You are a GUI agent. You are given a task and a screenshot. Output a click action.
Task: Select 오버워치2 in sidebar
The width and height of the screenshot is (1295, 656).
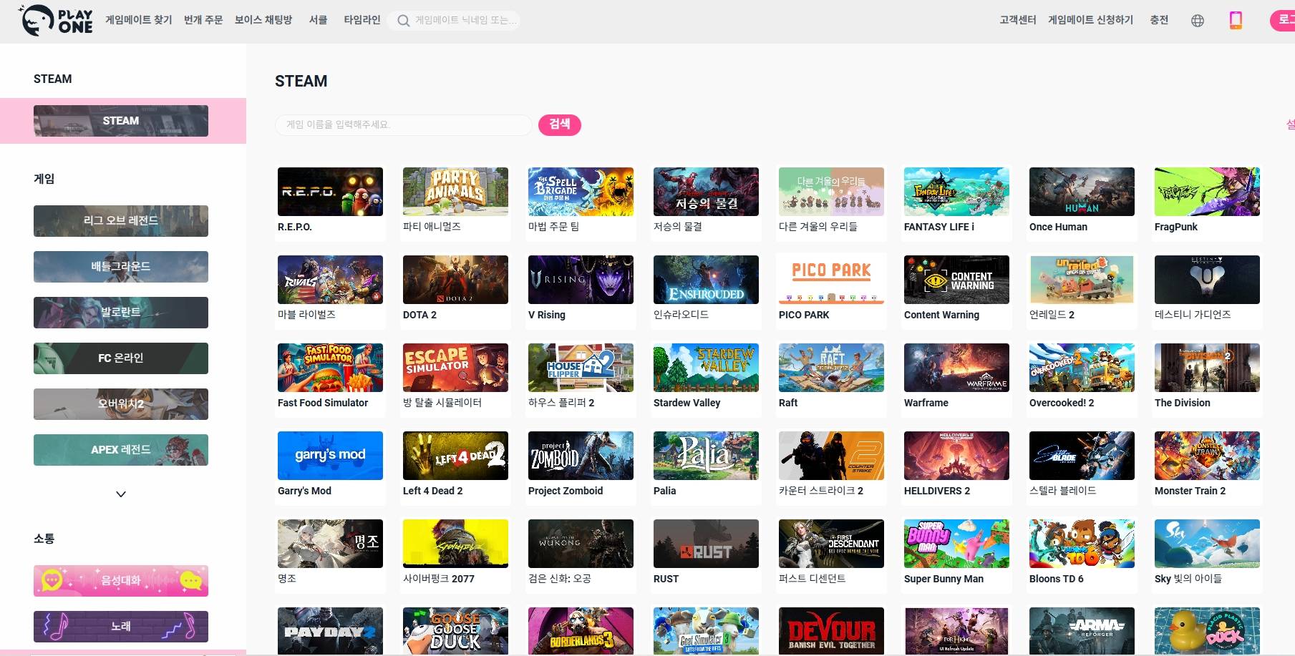pyautogui.click(x=121, y=404)
